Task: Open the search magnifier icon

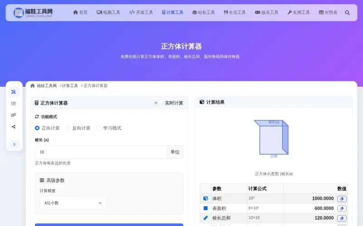Action: pyautogui.click(x=347, y=13)
